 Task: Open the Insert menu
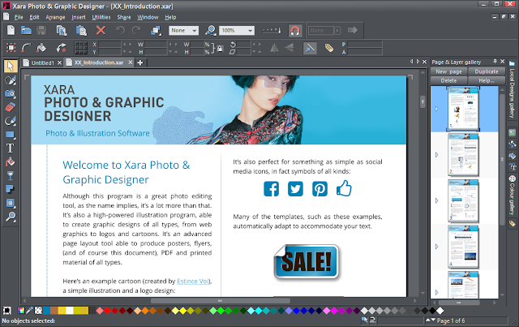[79, 17]
